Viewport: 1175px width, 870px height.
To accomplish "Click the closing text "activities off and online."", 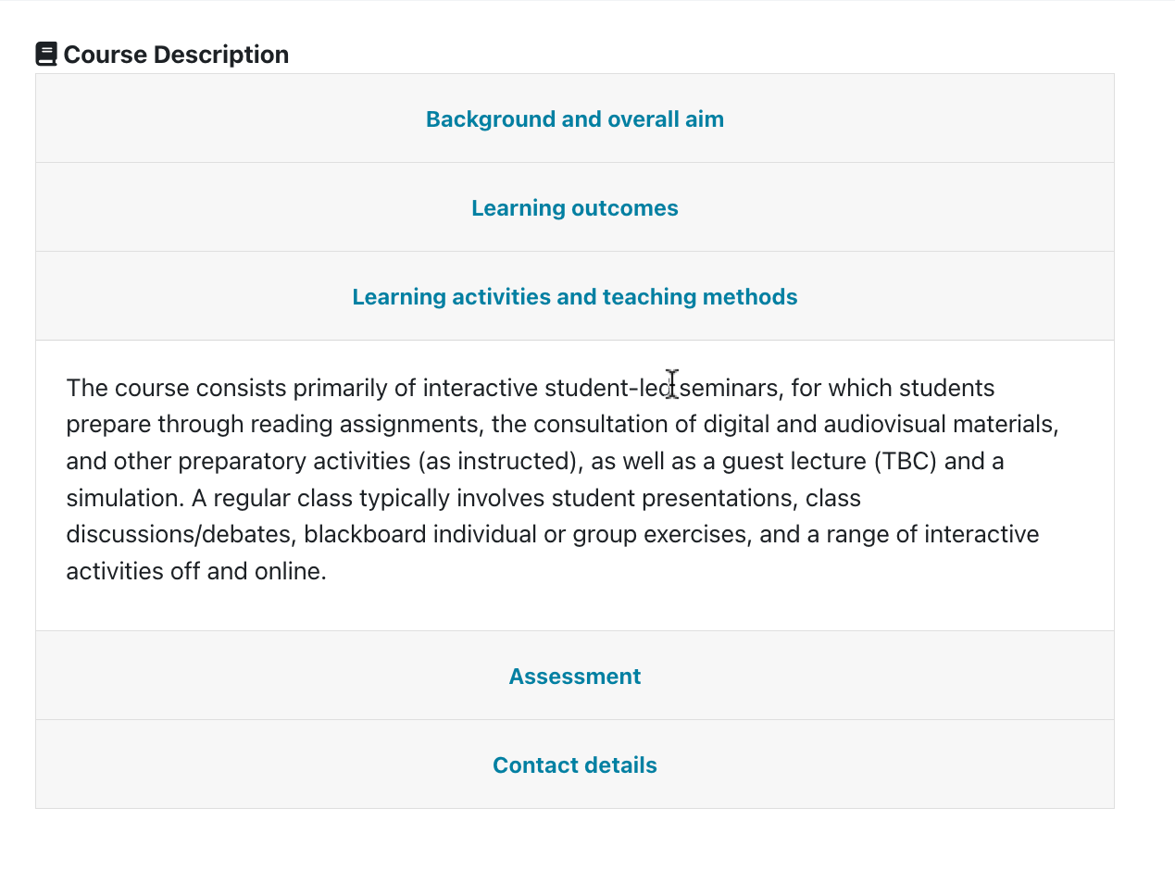I will coord(196,571).
